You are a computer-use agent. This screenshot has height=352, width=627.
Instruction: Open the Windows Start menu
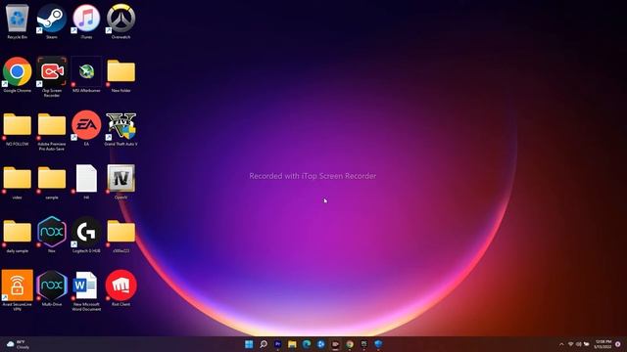[249, 344]
